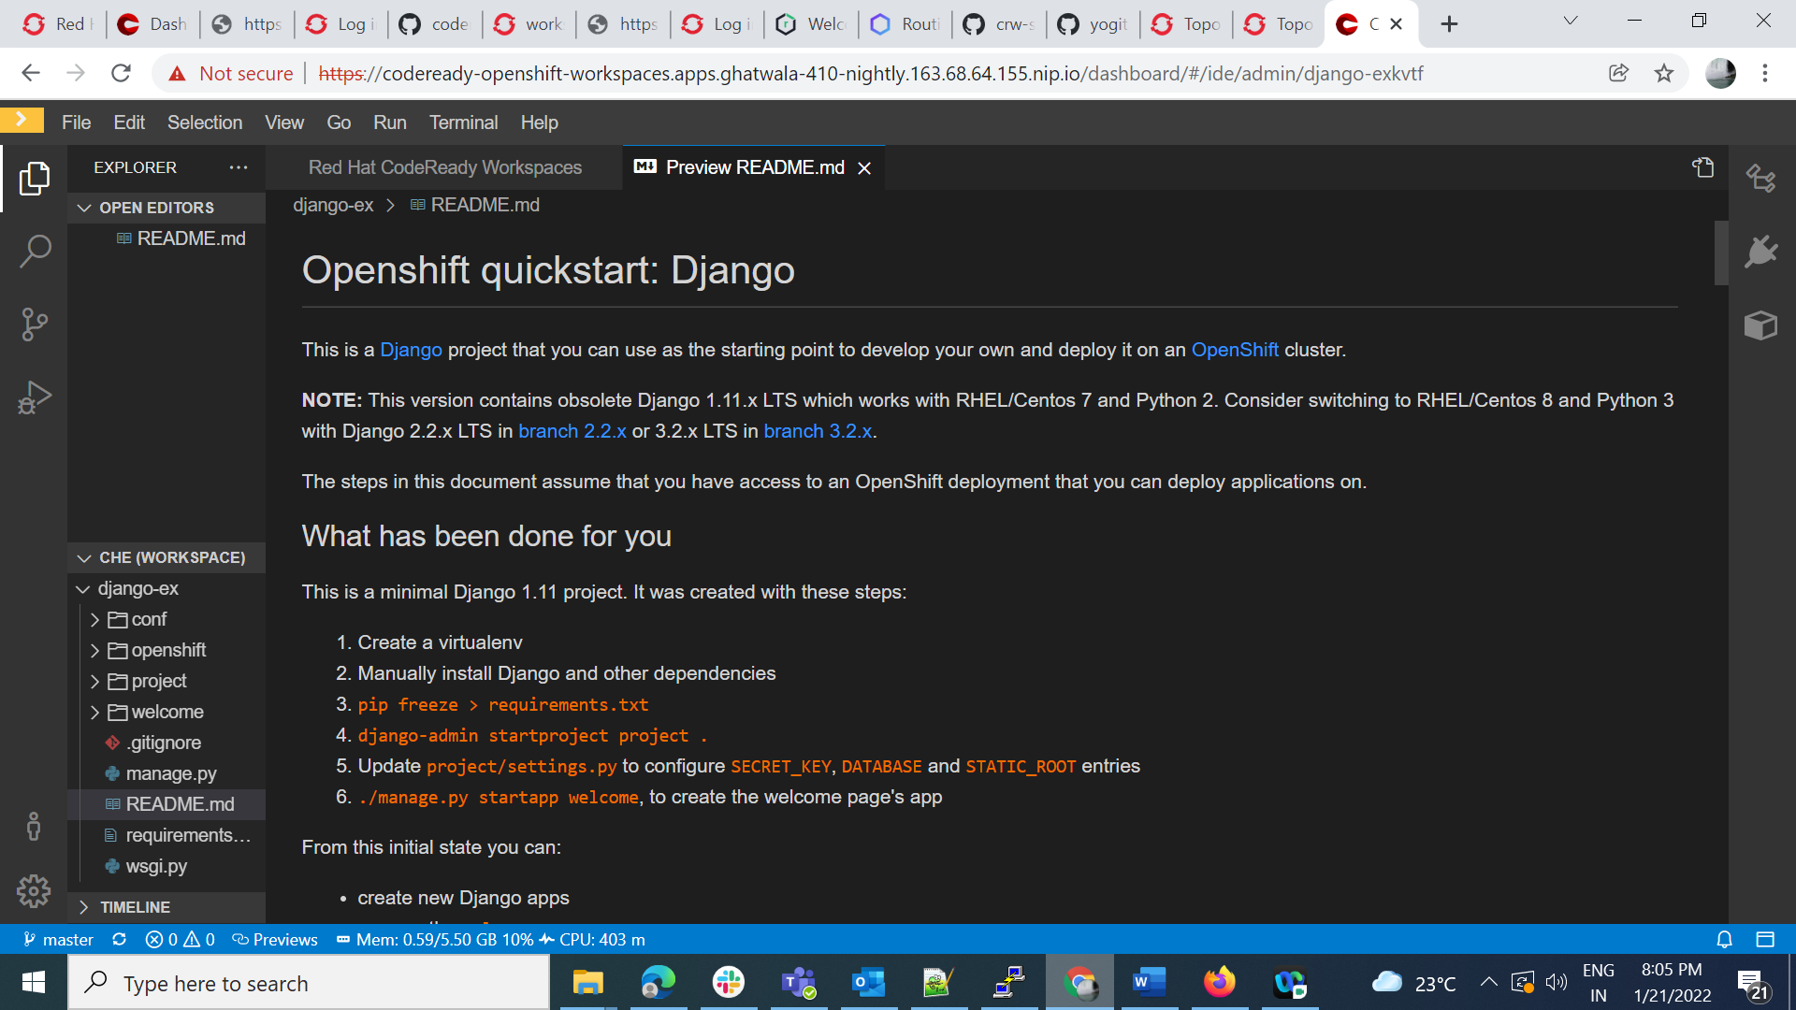
Task: Expand the TIMELINE section
Action: click(135, 907)
